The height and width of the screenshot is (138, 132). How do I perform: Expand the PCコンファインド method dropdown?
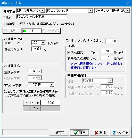pos(90,11)
